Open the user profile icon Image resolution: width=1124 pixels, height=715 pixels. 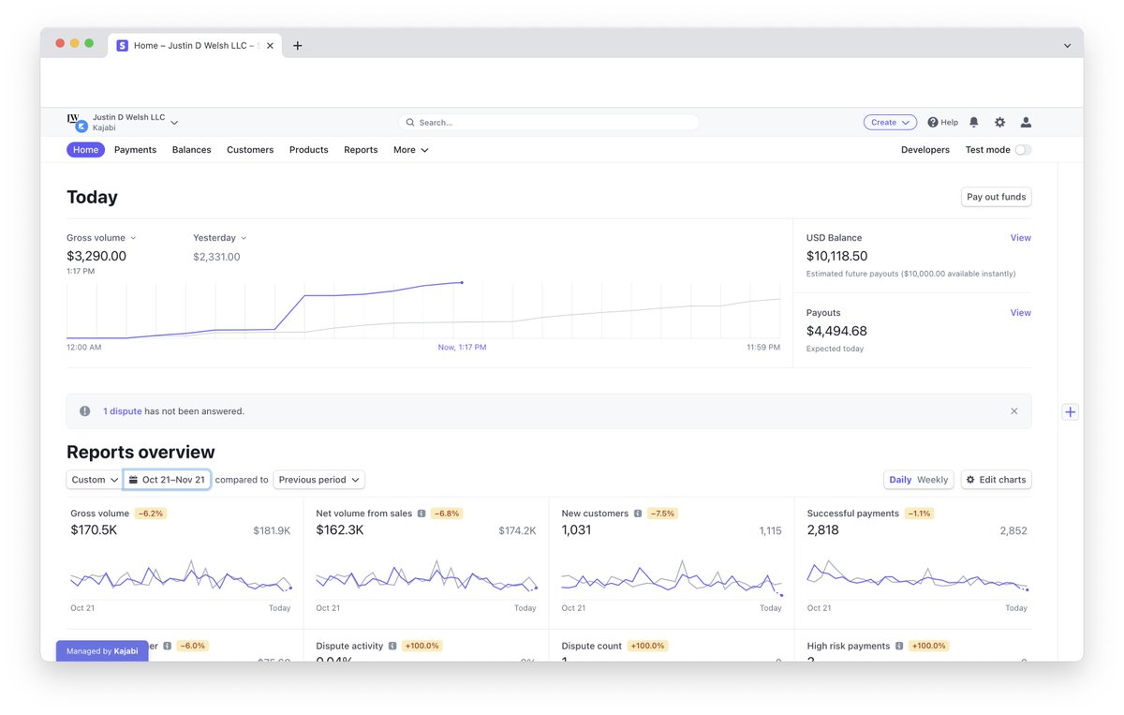1025,122
